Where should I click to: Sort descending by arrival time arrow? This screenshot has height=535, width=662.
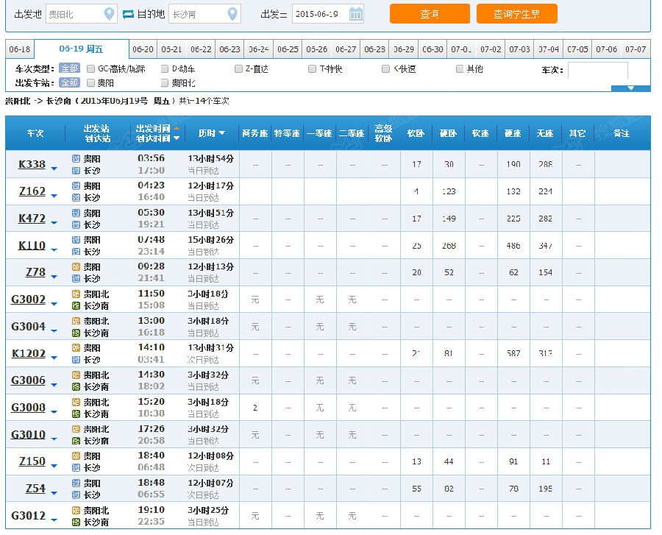[177, 138]
